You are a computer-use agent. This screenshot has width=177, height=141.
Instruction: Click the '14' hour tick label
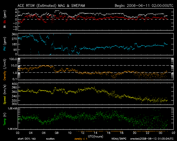[x=96, y=133]
